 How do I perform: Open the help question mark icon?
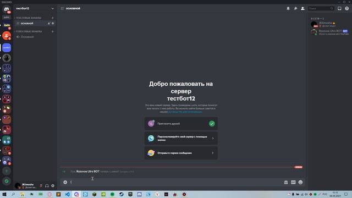click(x=347, y=8)
